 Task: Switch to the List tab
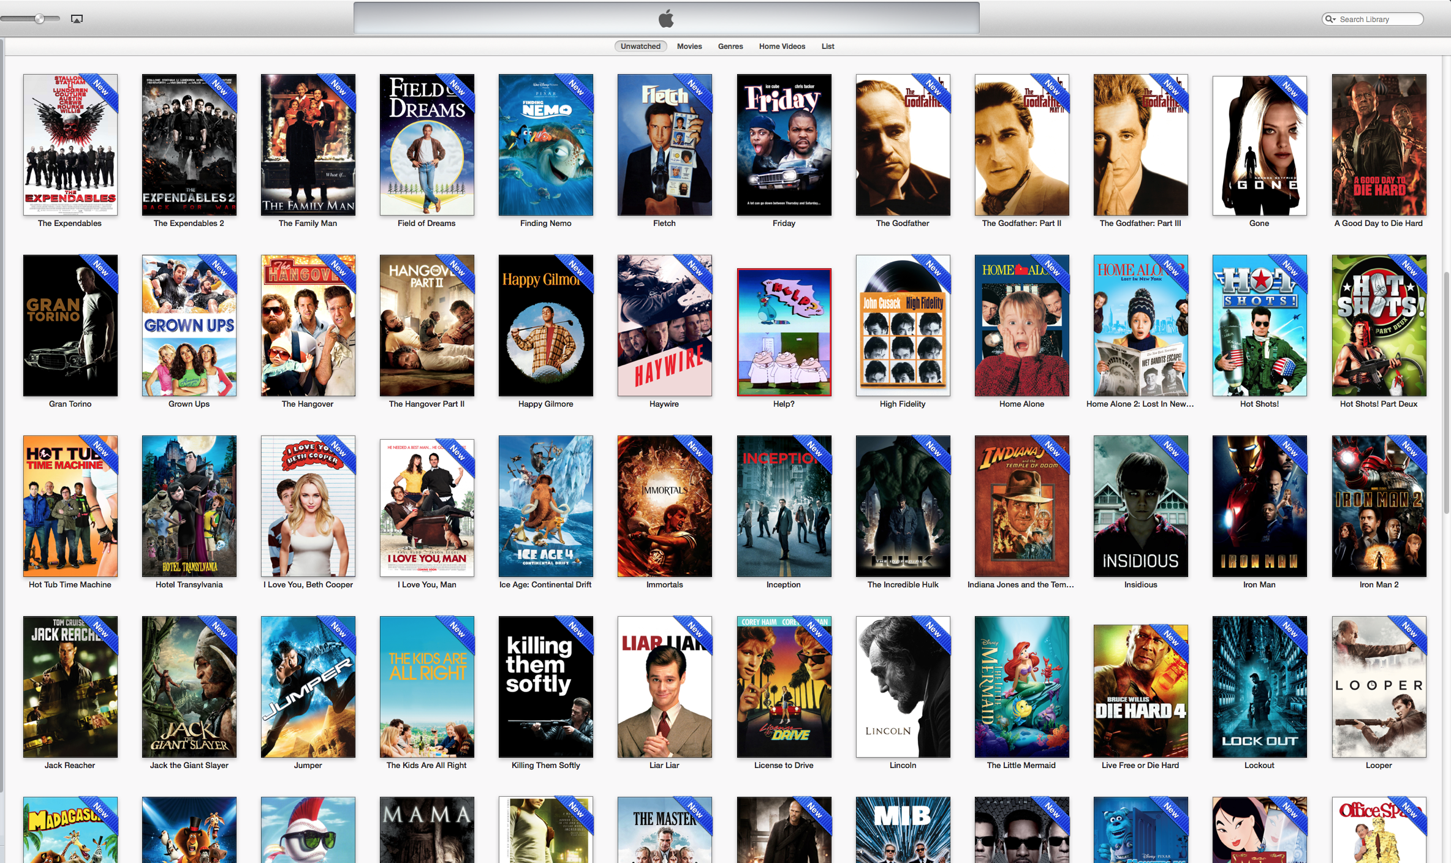[828, 47]
